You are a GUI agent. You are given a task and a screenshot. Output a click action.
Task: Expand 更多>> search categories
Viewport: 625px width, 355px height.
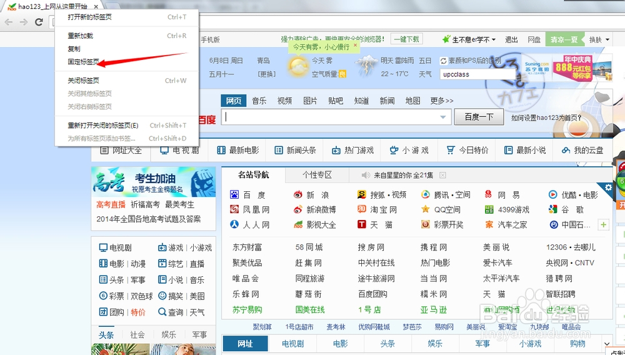tap(442, 101)
